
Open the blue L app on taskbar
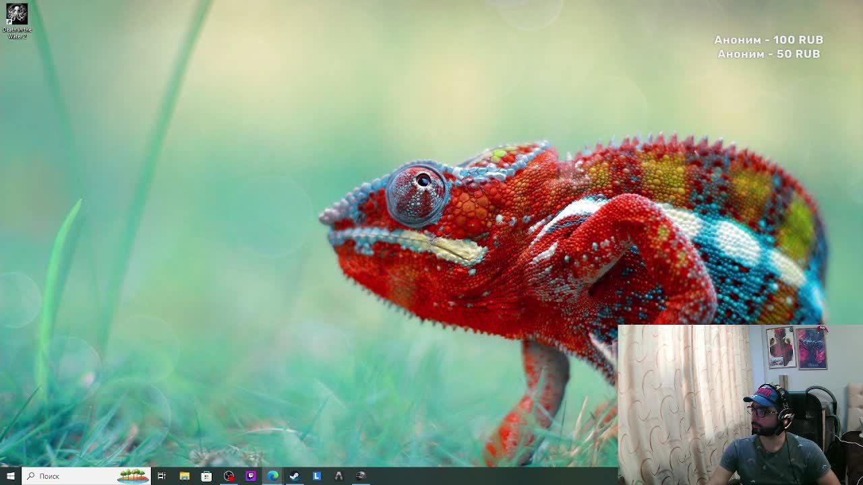(317, 476)
